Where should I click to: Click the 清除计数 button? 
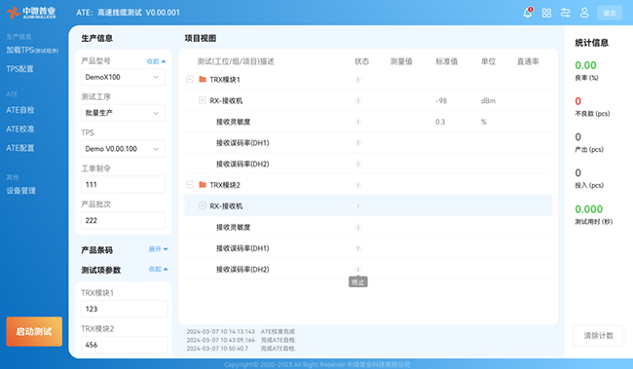tap(599, 336)
